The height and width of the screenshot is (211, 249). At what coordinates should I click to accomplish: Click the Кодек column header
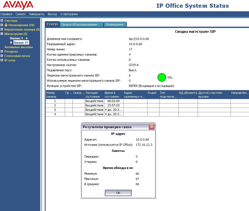[153, 95]
